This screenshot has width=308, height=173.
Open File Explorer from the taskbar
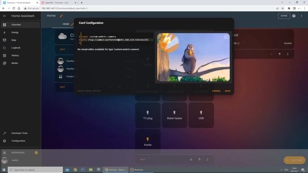[90, 170]
